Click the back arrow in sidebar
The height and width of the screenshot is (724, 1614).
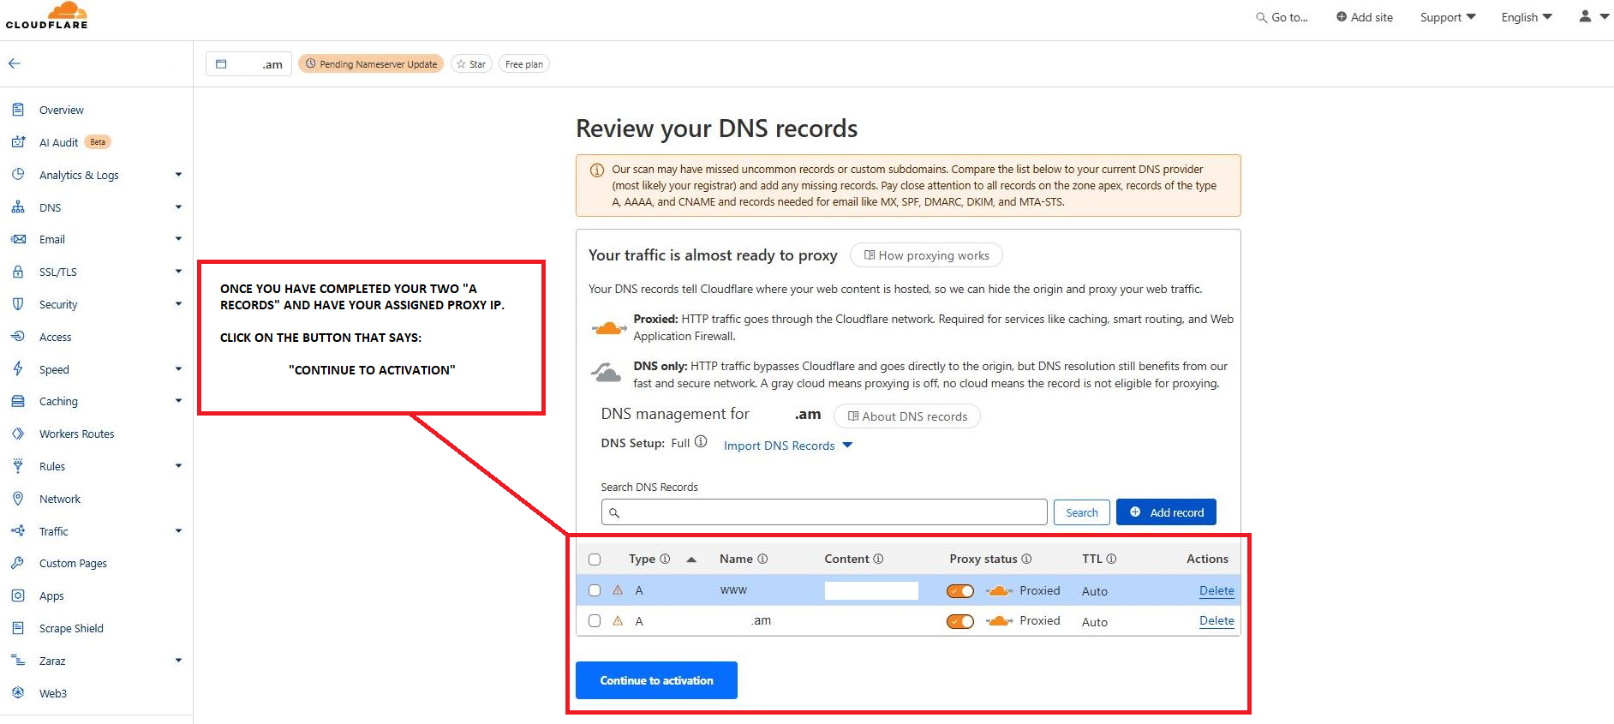point(15,63)
